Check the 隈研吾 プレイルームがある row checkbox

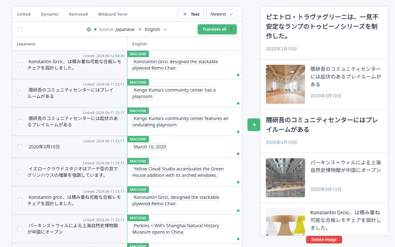click(x=20, y=93)
